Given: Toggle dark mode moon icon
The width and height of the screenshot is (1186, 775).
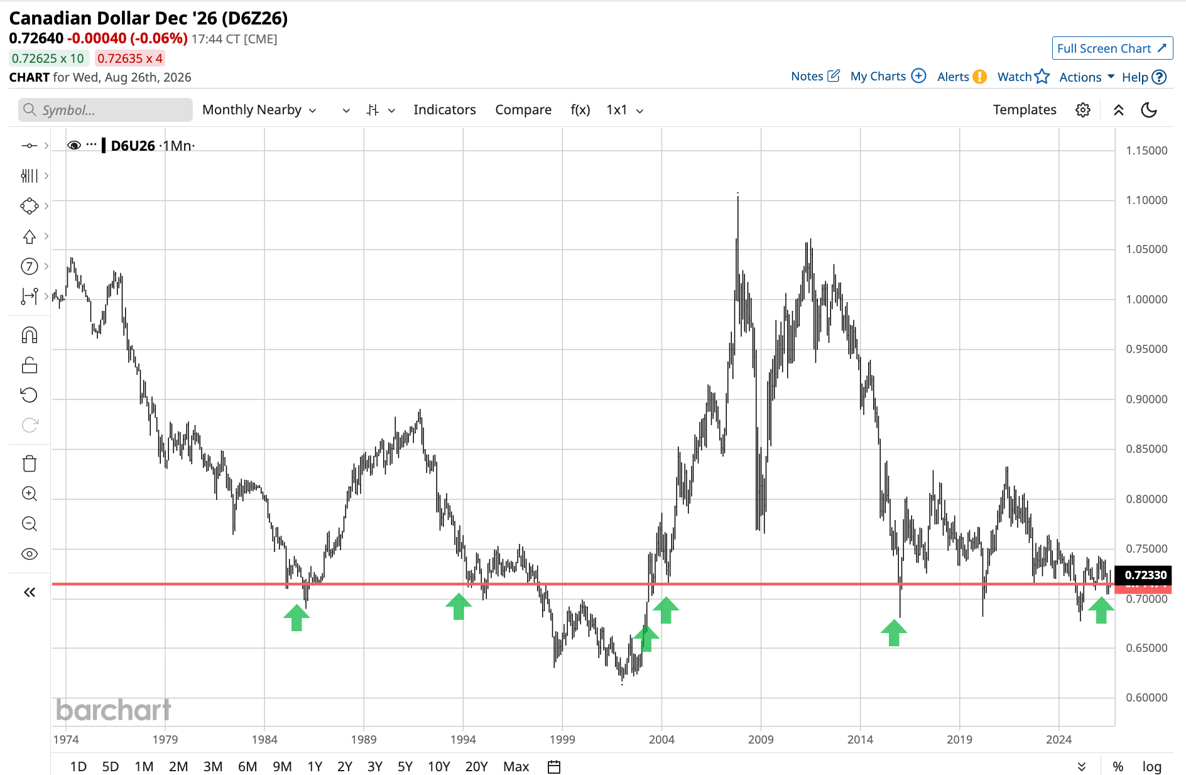Looking at the screenshot, I should (1149, 110).
